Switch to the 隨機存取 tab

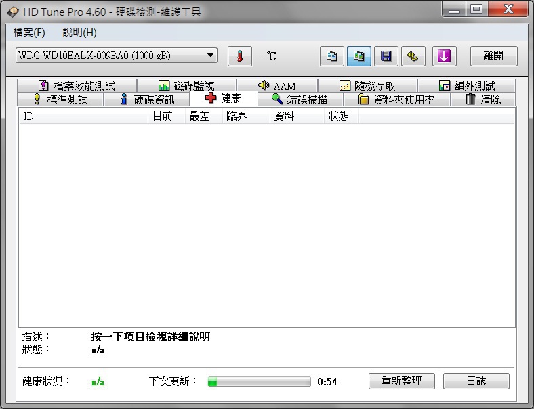tap(367, 85)
